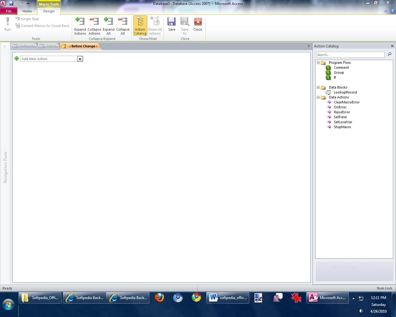396x317 pixels.
Task: Collapse the Data Blocks folder
Action: point(318,87)
